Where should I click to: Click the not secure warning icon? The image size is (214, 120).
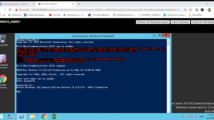tap(16, 10)
